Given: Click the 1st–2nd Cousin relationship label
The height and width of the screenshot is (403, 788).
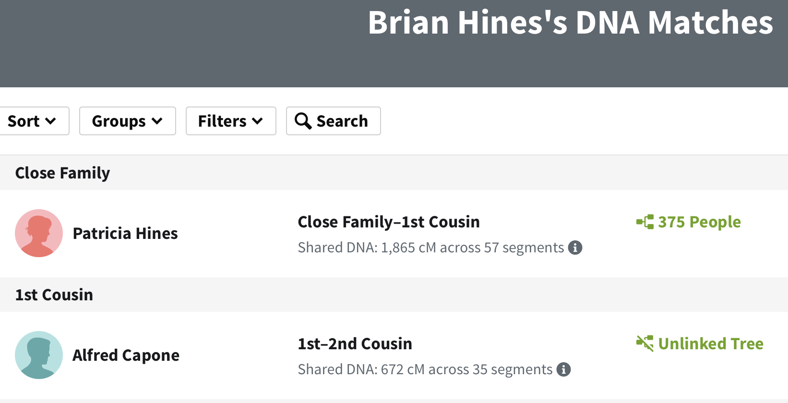Looking at the screenshot, I should [x=355, y=344].
